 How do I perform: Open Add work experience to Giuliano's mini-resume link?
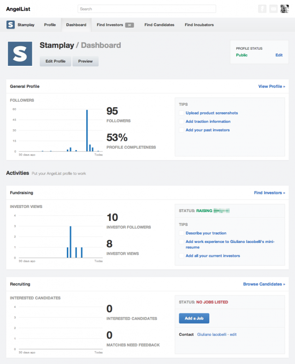pyautogui.click(x=230, y=244)
